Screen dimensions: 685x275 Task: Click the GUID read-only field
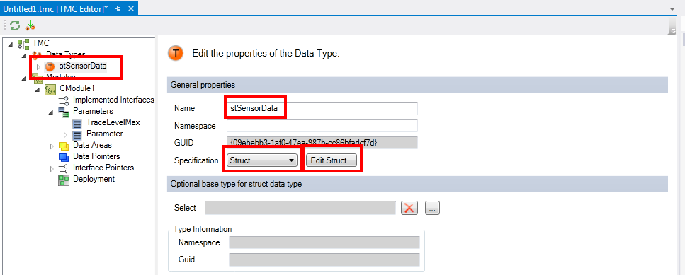(322, 143)
